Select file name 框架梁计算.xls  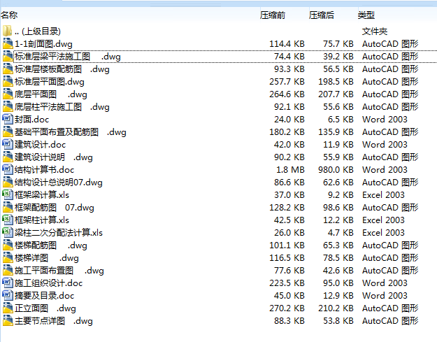click(x=42, y=195)
